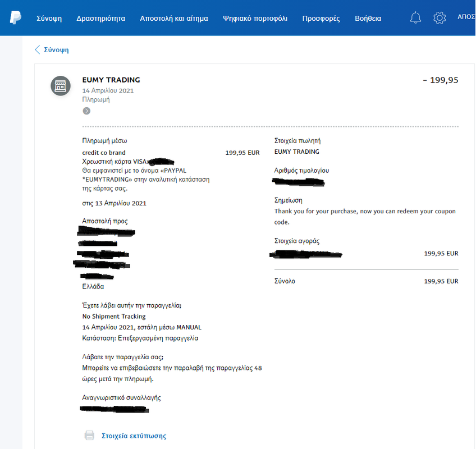Click the amount − 199,95 at top

[441, 80]
